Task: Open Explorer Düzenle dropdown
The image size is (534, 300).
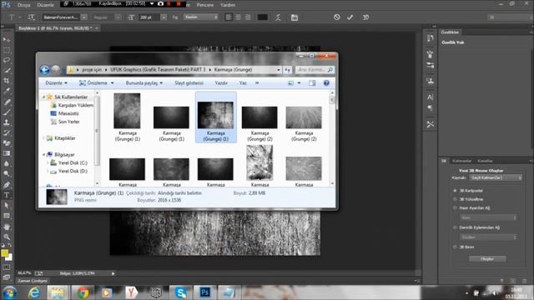Action: click(56, 83)
